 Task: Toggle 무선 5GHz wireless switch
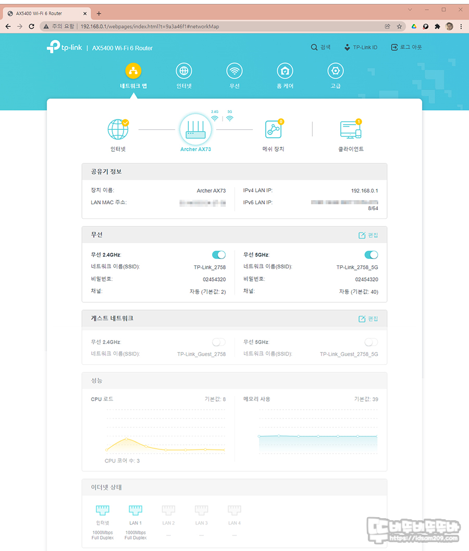tap(372, 255)
